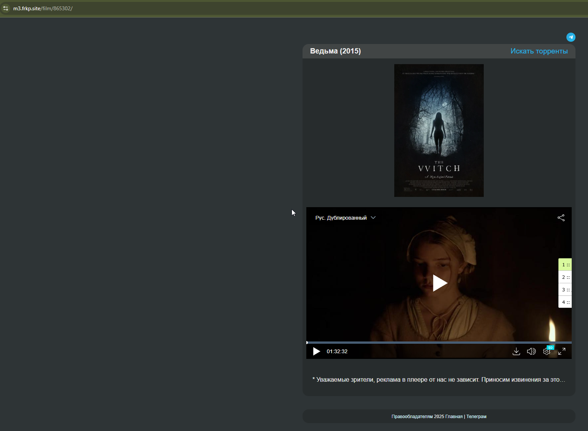
Task: Start video with large center play button
Action: click(x=439, y=283)
